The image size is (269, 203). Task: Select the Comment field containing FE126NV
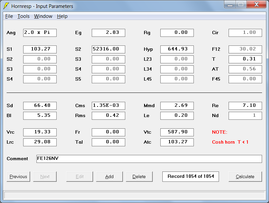point(149,159)
